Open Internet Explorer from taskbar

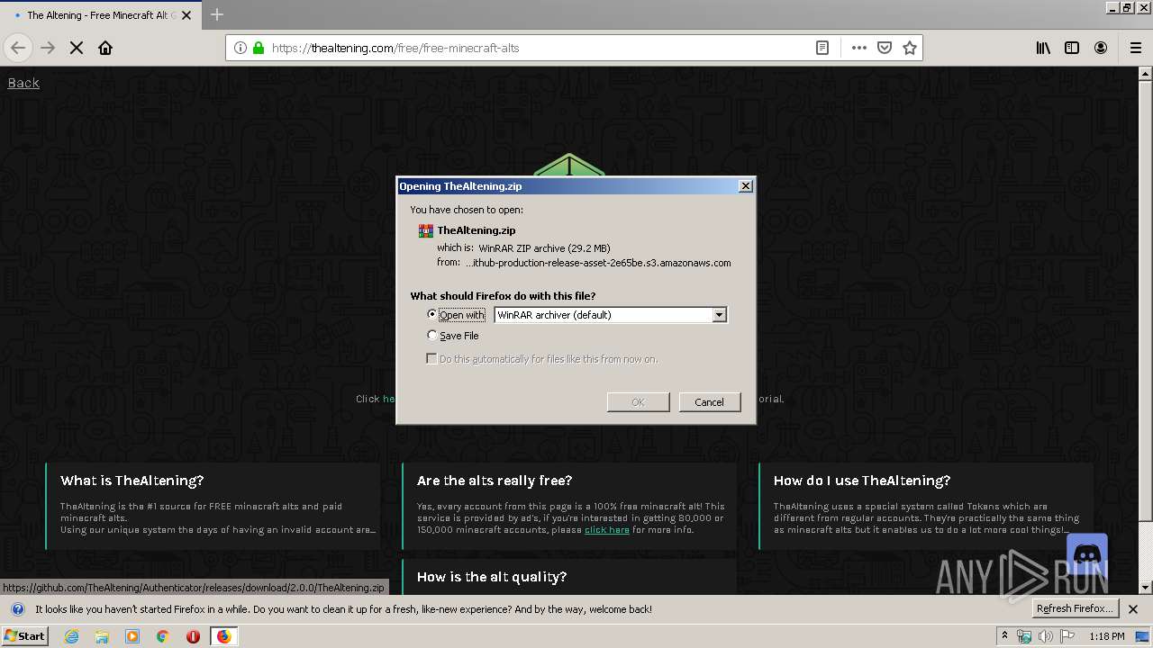71,636
